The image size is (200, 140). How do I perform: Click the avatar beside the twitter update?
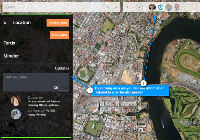click(16, 101)
